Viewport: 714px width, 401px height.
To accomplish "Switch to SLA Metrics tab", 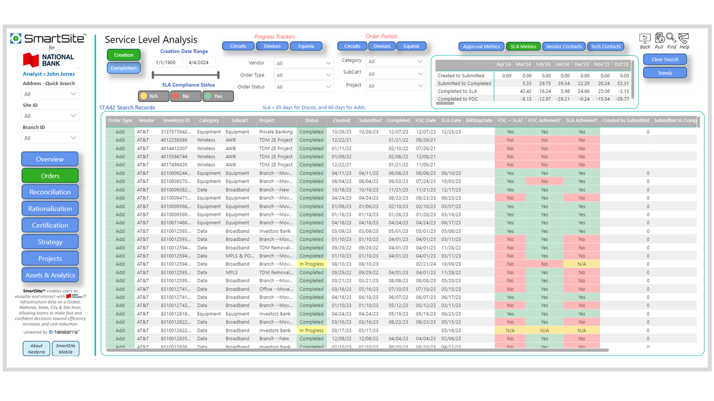I will click(523, 47).
